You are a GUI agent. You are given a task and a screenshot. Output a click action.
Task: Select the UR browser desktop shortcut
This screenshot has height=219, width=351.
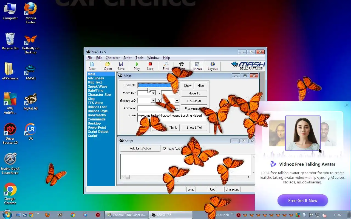(x=31, y=132)
